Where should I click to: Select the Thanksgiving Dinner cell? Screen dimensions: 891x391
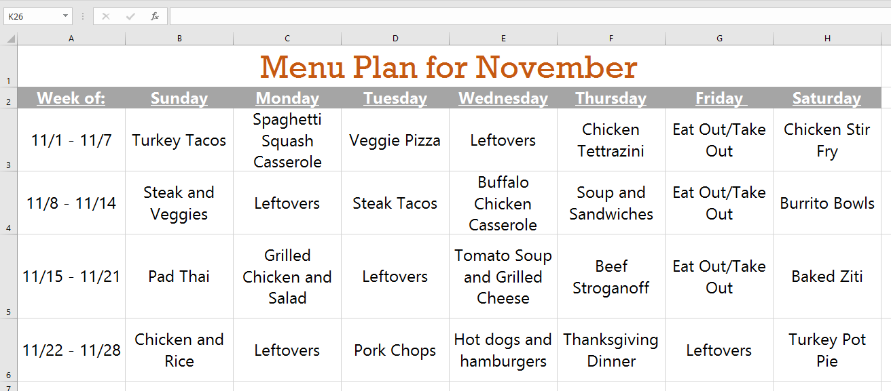click(611, 350)
